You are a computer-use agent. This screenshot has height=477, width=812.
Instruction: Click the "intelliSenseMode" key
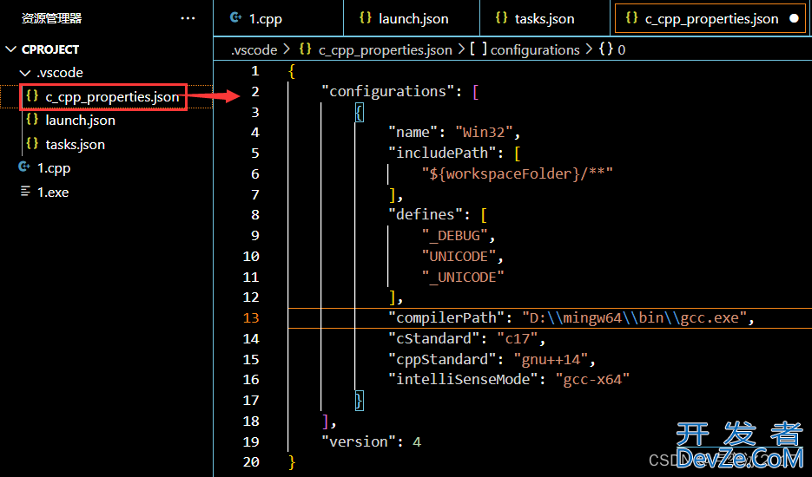[463, 380]
